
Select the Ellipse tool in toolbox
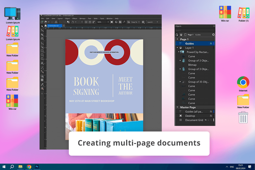tap(42, 55)
